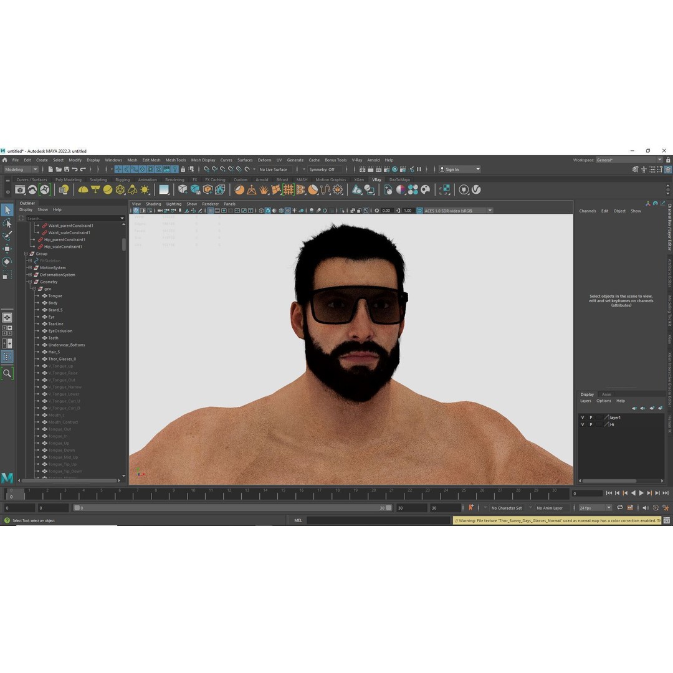Click the yellow light bulb shelf icon

tap(64, 189)
